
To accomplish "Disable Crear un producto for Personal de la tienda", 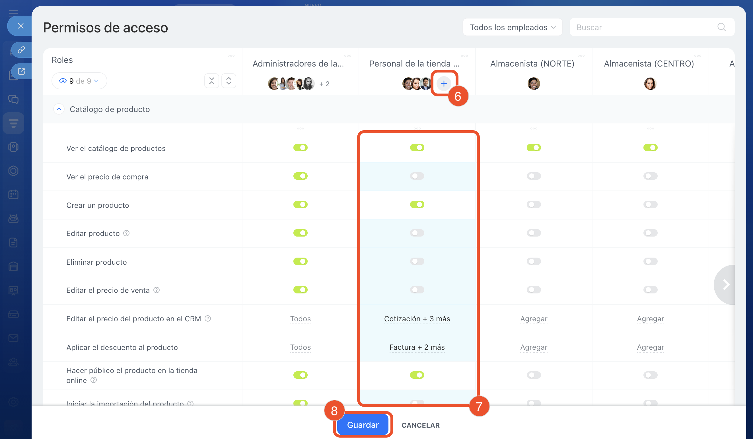I will 417,204.
